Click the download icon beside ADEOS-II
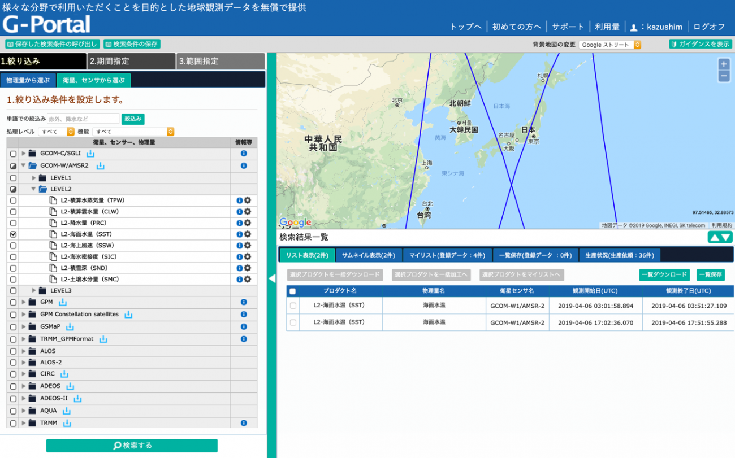The height and width of the screenshot is (458, 735). pyautogui.click(x=77, y=399)
